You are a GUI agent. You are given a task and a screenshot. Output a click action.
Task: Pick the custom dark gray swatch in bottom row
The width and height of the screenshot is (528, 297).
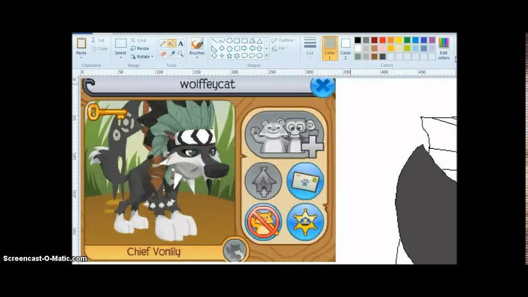(x=382, y=57)
